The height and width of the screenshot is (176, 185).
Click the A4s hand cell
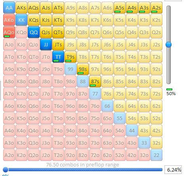point(132,8)
